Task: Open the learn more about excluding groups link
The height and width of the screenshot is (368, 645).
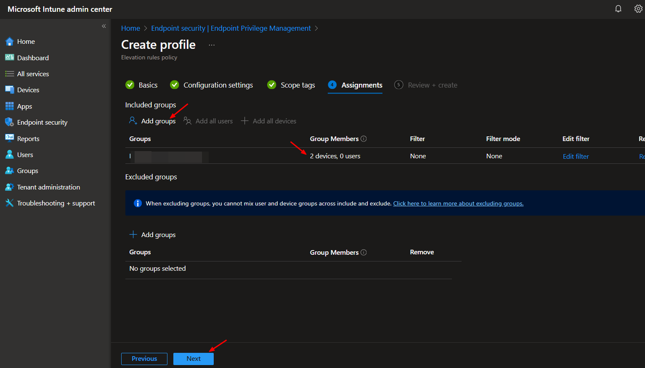Action: click(x=458, y=203)
